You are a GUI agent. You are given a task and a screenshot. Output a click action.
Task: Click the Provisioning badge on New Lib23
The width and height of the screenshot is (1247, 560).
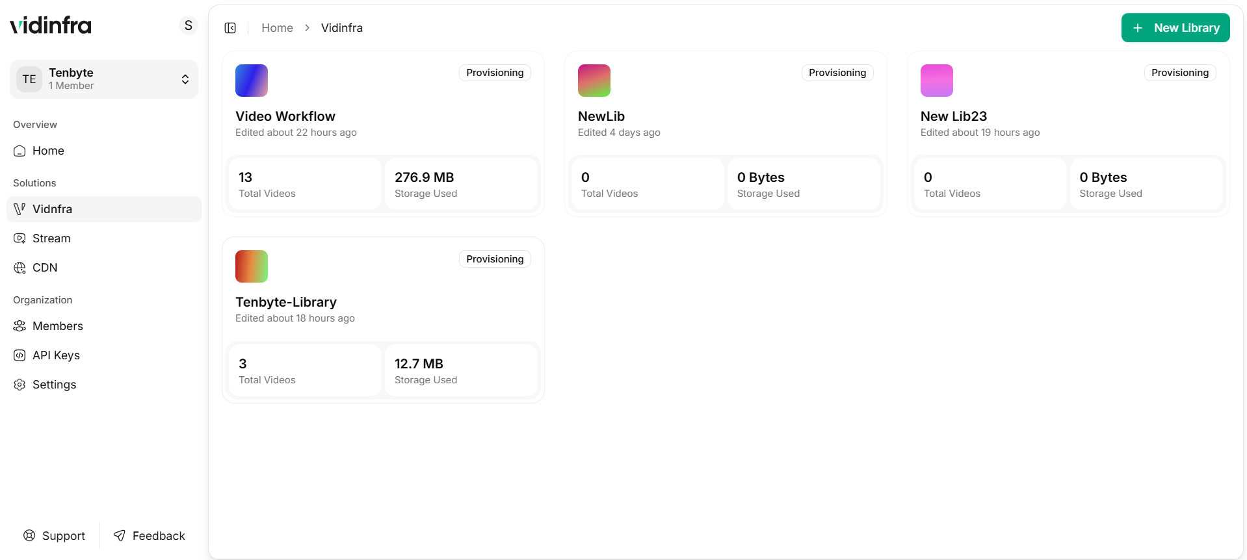pos(1180,73)
